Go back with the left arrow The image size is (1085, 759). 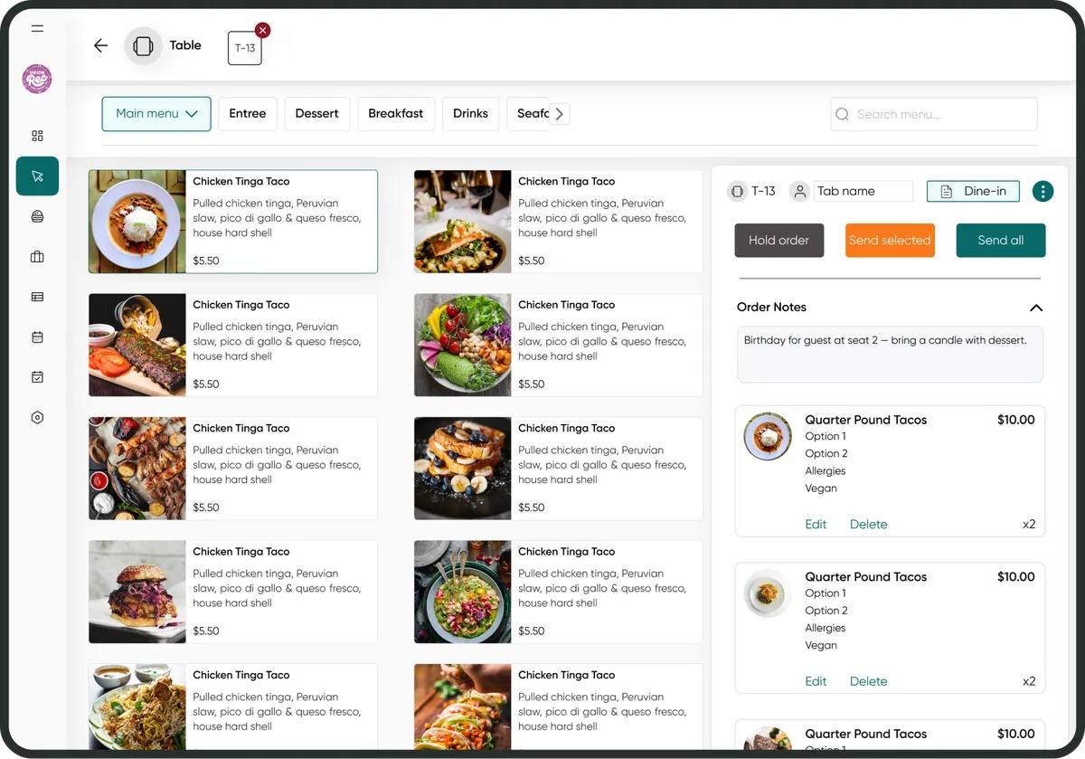[x=100, y=45]
